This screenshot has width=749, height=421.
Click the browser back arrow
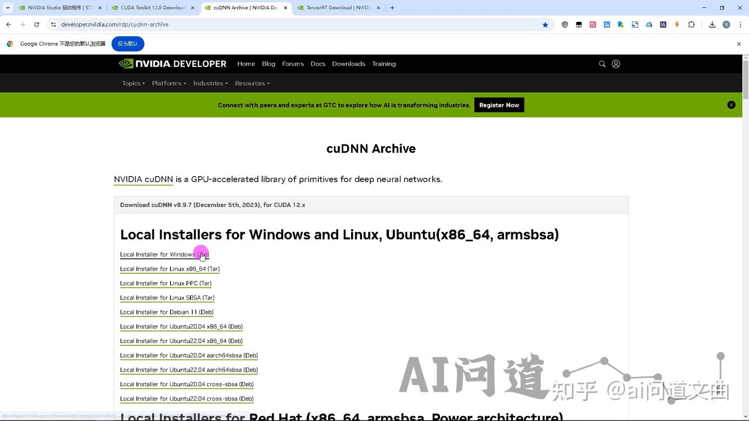click(8, 24)
